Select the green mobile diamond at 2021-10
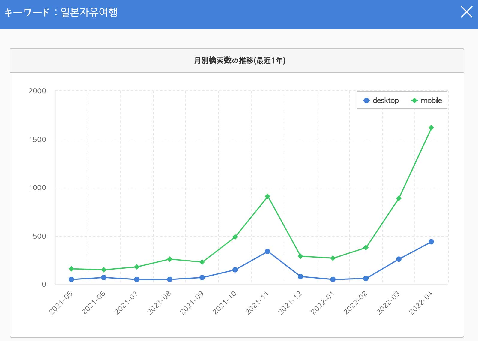Screen dimensions: 478x341 pyautogui.click(x=235, y=237)
